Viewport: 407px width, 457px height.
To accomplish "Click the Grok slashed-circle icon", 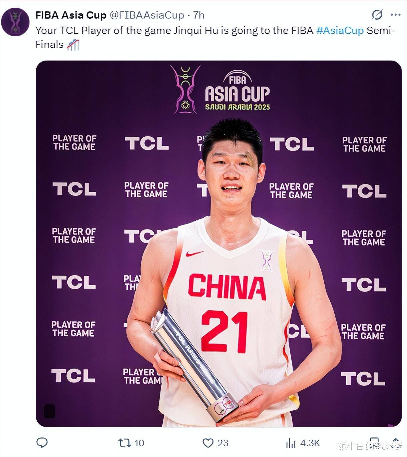I will (x=377, y=15).
